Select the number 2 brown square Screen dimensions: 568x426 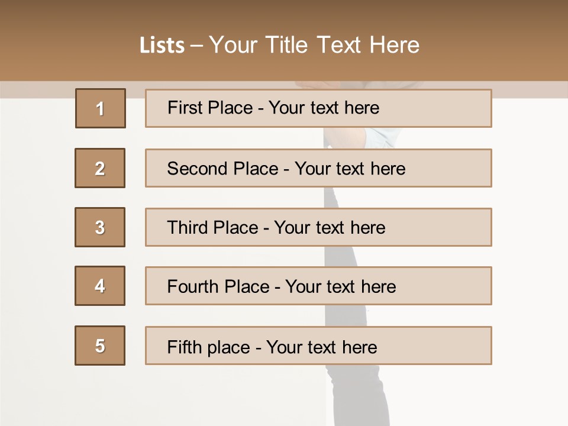coord(100,168)
